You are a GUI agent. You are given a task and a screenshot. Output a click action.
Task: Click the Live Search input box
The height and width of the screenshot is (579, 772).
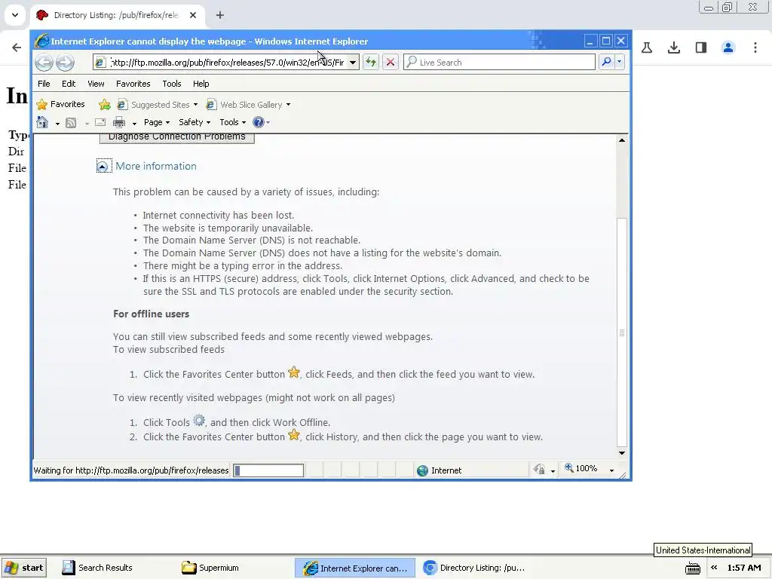click(500, 62)
